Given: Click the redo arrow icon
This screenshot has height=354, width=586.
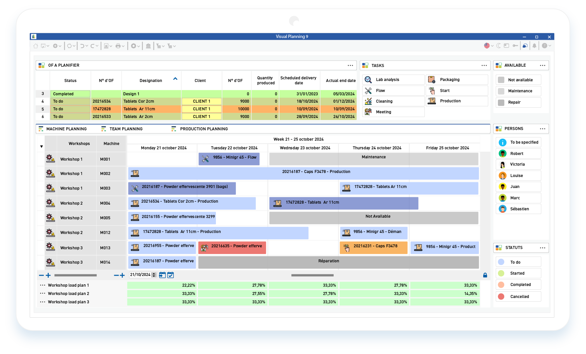Looking at the screenshot, I should [x=92, y=46].
